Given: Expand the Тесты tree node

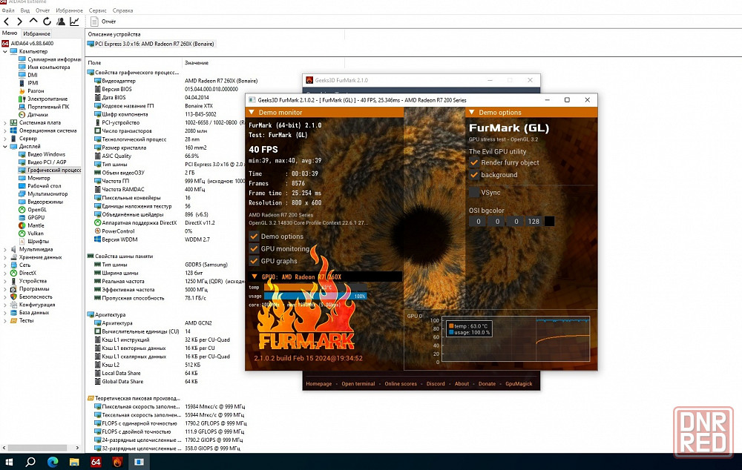Looking at the screenshot, I should point(4,320).
